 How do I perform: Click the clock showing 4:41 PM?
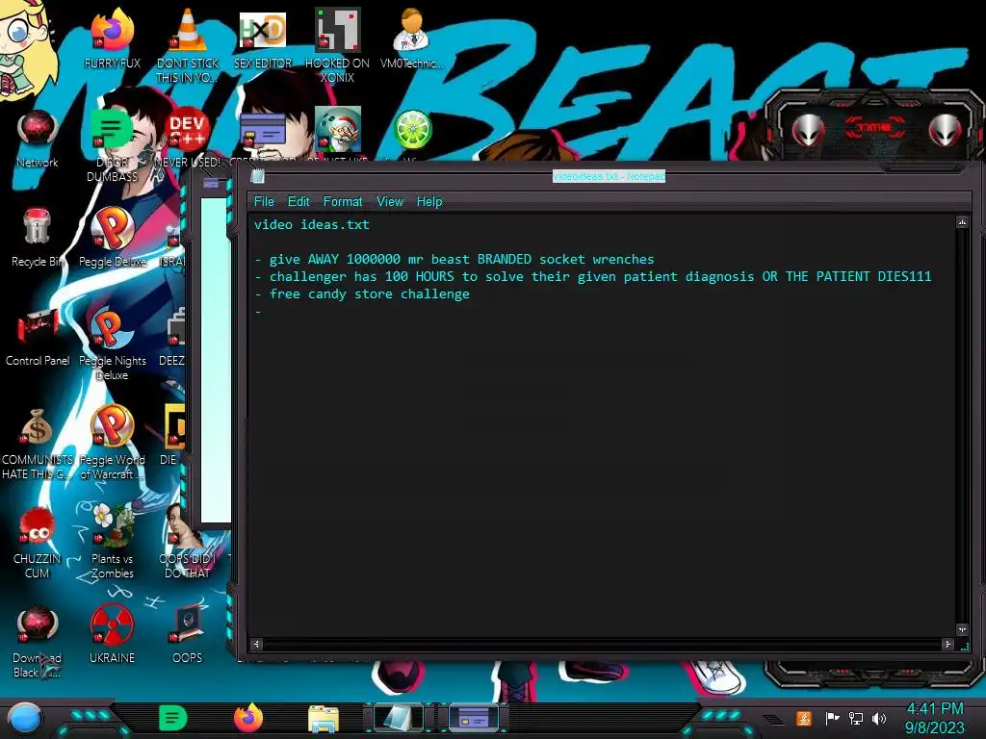[934, 709]
